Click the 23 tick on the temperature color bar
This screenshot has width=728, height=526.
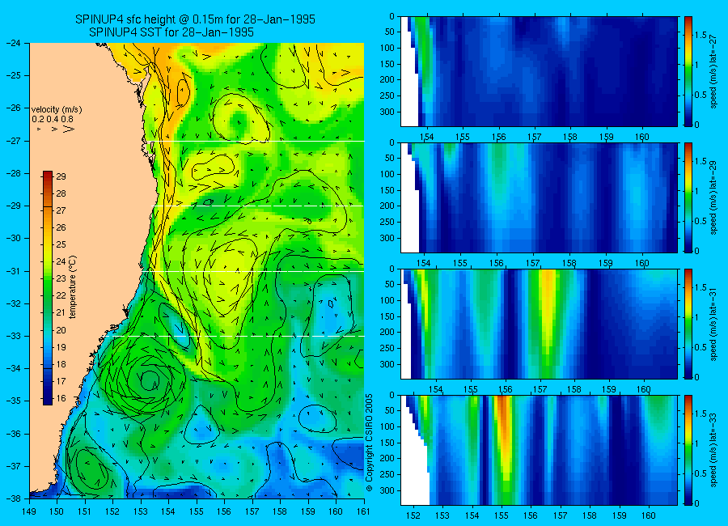[61, 279]
